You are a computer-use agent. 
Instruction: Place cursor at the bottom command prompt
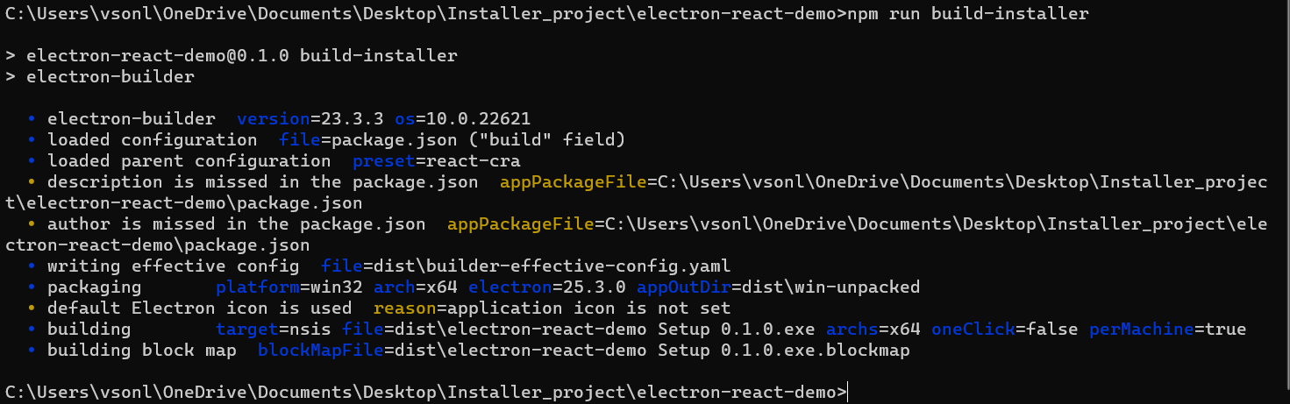click(x=848, y=393)
